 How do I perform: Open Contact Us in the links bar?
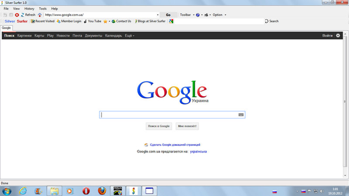point(121,21)
